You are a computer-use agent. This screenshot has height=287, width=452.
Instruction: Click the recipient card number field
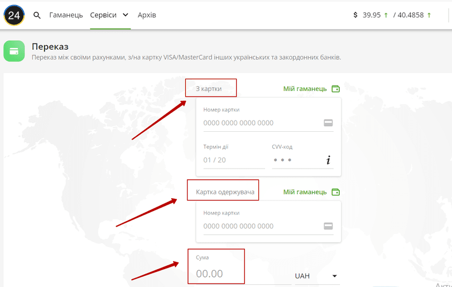[x=259, y=226]
